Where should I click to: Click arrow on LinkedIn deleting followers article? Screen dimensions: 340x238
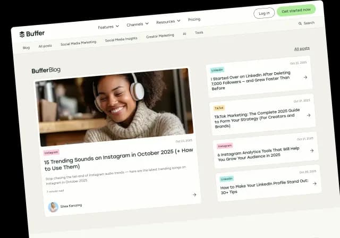305,77
